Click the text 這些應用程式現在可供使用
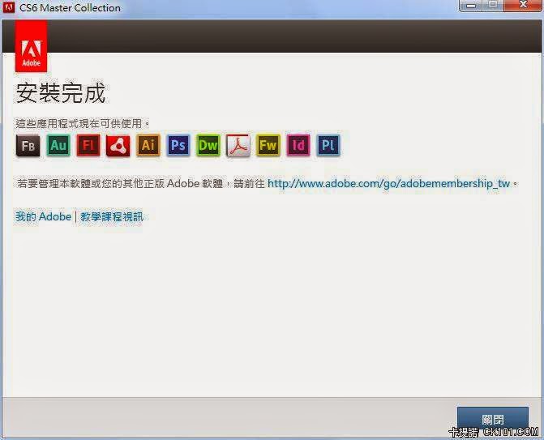The width and height of the screenshot is (544, 440). click(x=83, y=123)
